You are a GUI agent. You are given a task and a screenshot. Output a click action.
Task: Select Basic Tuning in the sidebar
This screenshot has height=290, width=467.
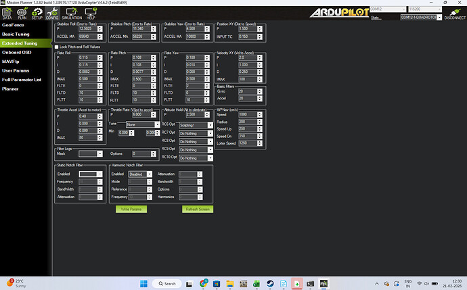click(x=16, y=33)
